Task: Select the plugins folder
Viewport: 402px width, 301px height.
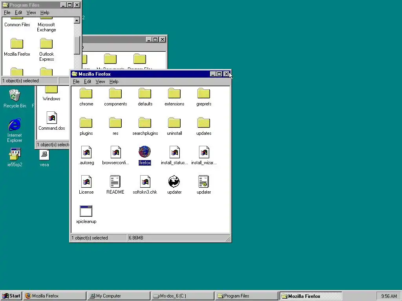Action: click(x=86, y=123)
